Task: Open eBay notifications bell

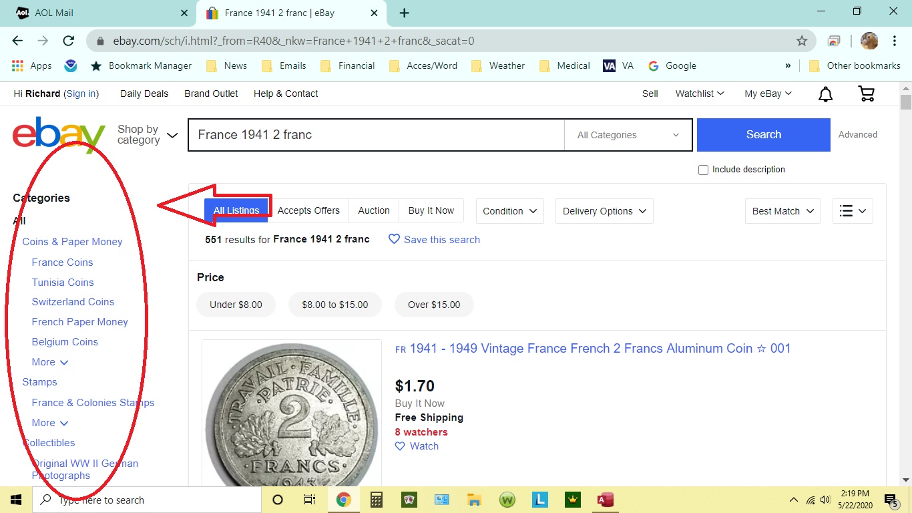Action: tap(825, 94)
